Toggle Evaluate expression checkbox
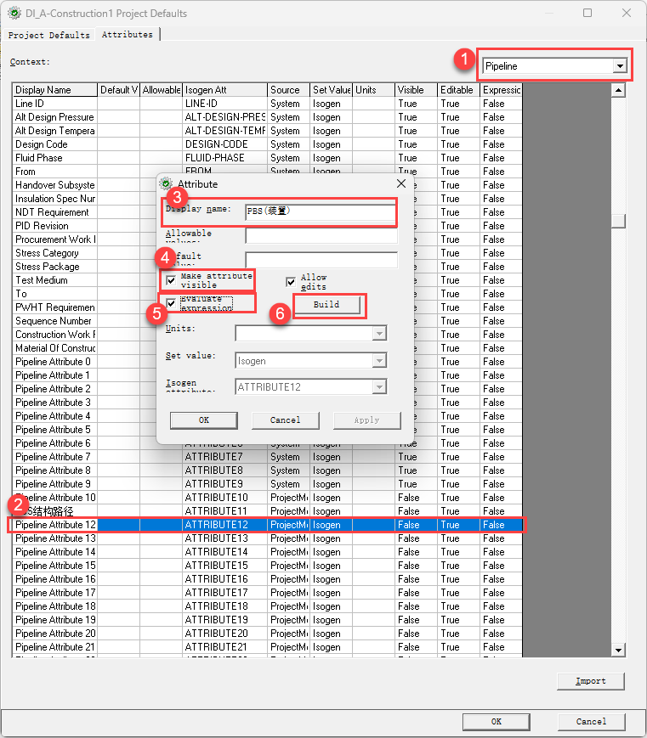Image resolution: width=647 pixels, height=738 pixels. (172, 303)
